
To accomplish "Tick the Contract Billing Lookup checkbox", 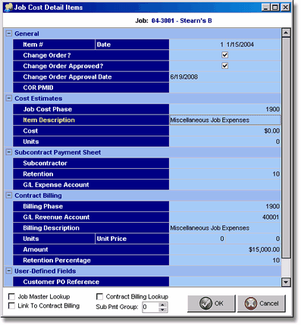I will point(100,296).
